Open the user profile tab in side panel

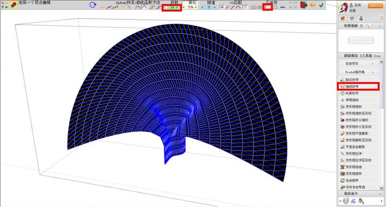(x=361, y=19)
